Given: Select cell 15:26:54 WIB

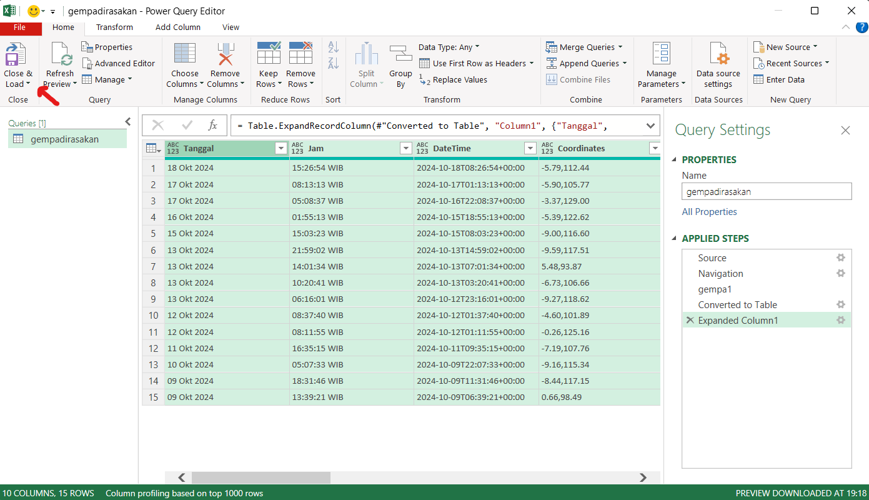Looking at the screenshot, I should coord(352,167).
